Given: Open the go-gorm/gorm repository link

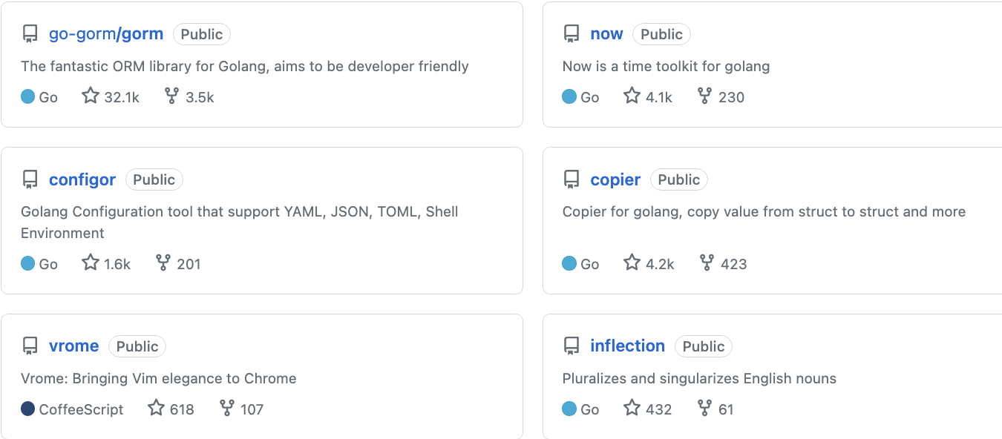Looking at the screenshot, I should (106, 34).
